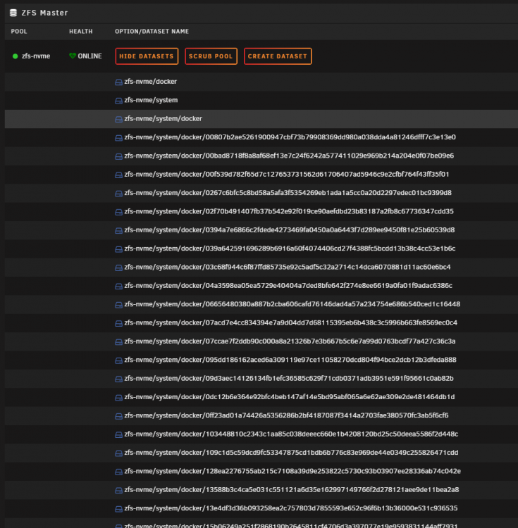The height and width of the screenshot is (528, 518).
Task: Click the POOL column header
Action: pos(19,31)
